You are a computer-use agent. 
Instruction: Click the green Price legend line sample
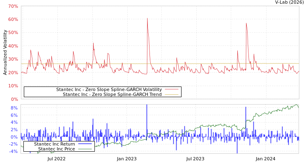85,149
